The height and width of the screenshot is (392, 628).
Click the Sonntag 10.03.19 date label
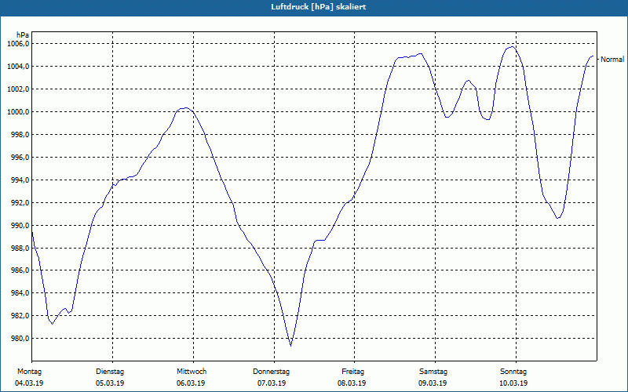[513, 377]
